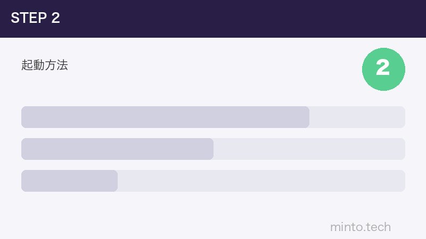The width and height of the screenshot is (426, 239).
Task: Click the unfilled part of the top progress bar
Action: [x=357, y=117]
